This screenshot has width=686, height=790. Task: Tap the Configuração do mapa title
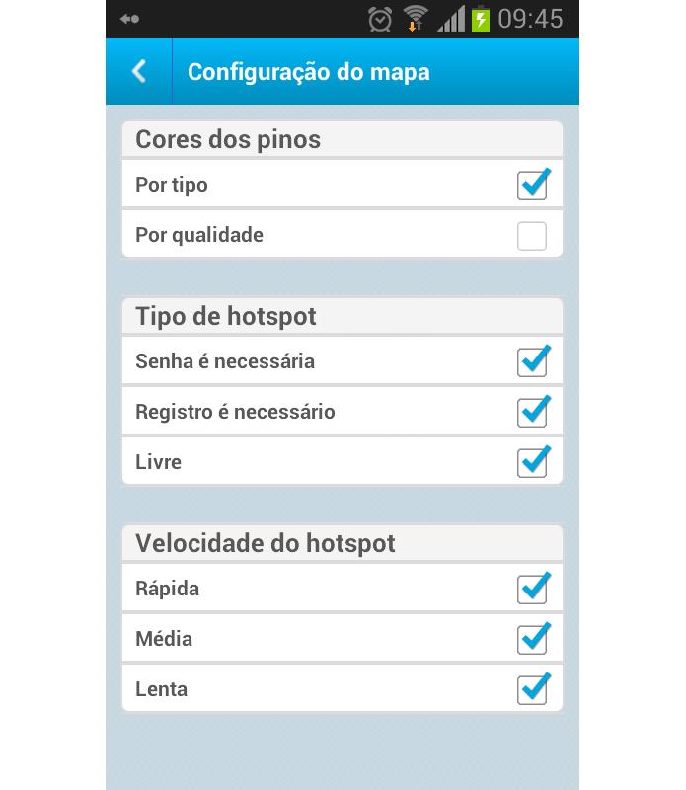pyautogui.click(x=309, y=72)
